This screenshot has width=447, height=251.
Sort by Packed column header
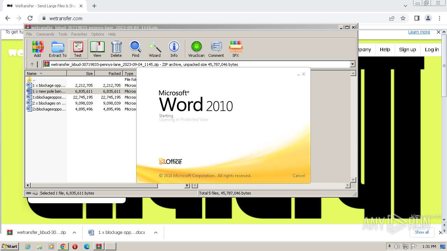click(x=109, y=74)
